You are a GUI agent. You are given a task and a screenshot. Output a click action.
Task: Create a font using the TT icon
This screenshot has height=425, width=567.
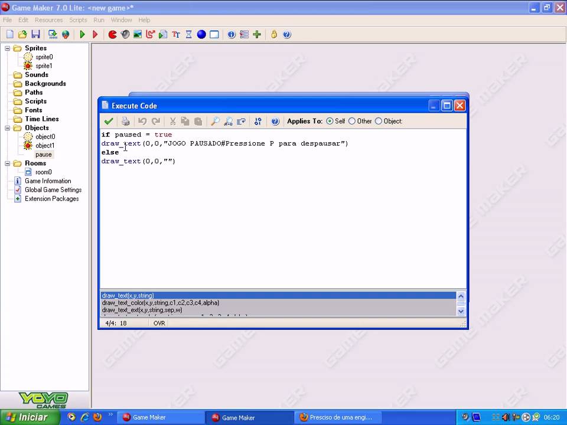click(x=176, y=34)
